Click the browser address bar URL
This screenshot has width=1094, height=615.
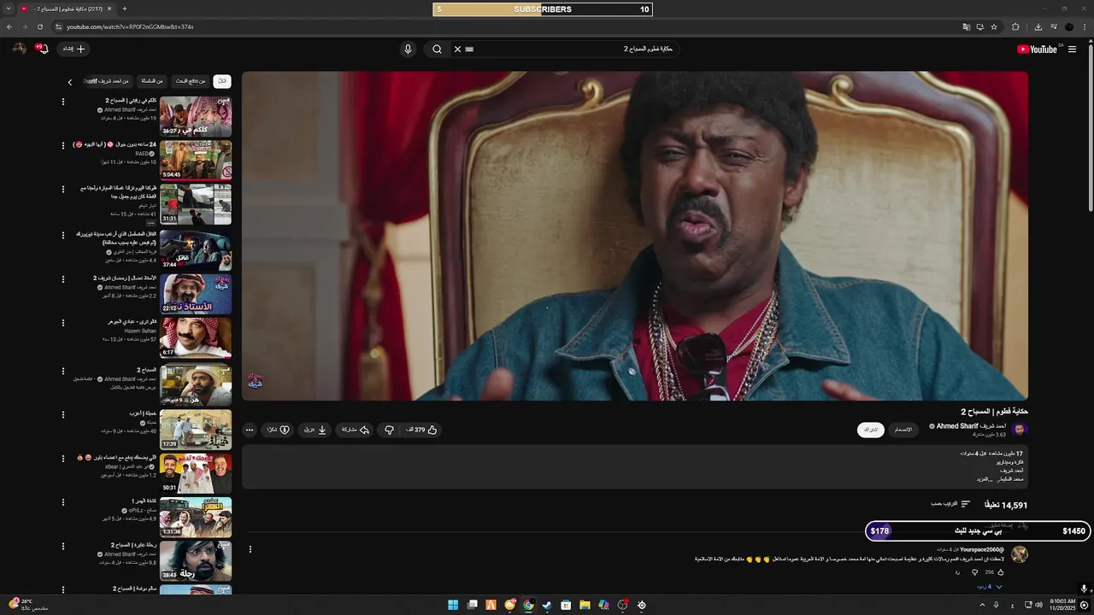tap(130, 26)
